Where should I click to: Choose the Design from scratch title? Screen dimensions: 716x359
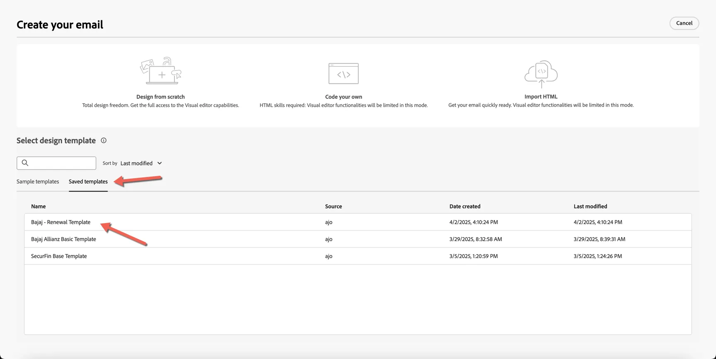tap(160, 97)
